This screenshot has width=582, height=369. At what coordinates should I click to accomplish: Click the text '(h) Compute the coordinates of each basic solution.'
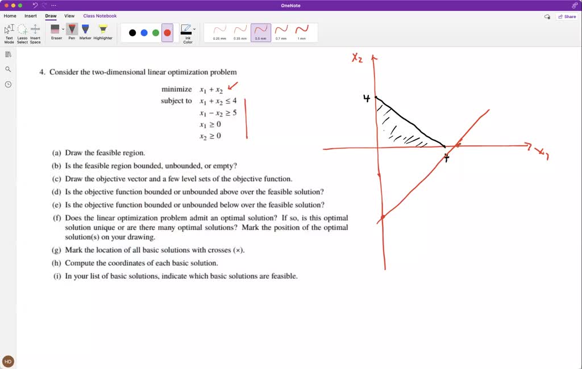(135, 263)
